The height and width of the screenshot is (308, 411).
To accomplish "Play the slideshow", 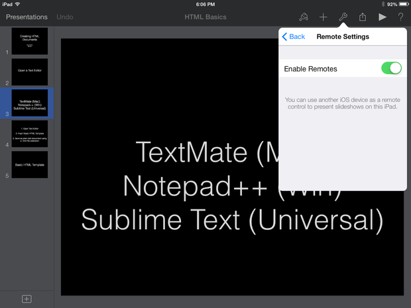I will pos(382,17).
